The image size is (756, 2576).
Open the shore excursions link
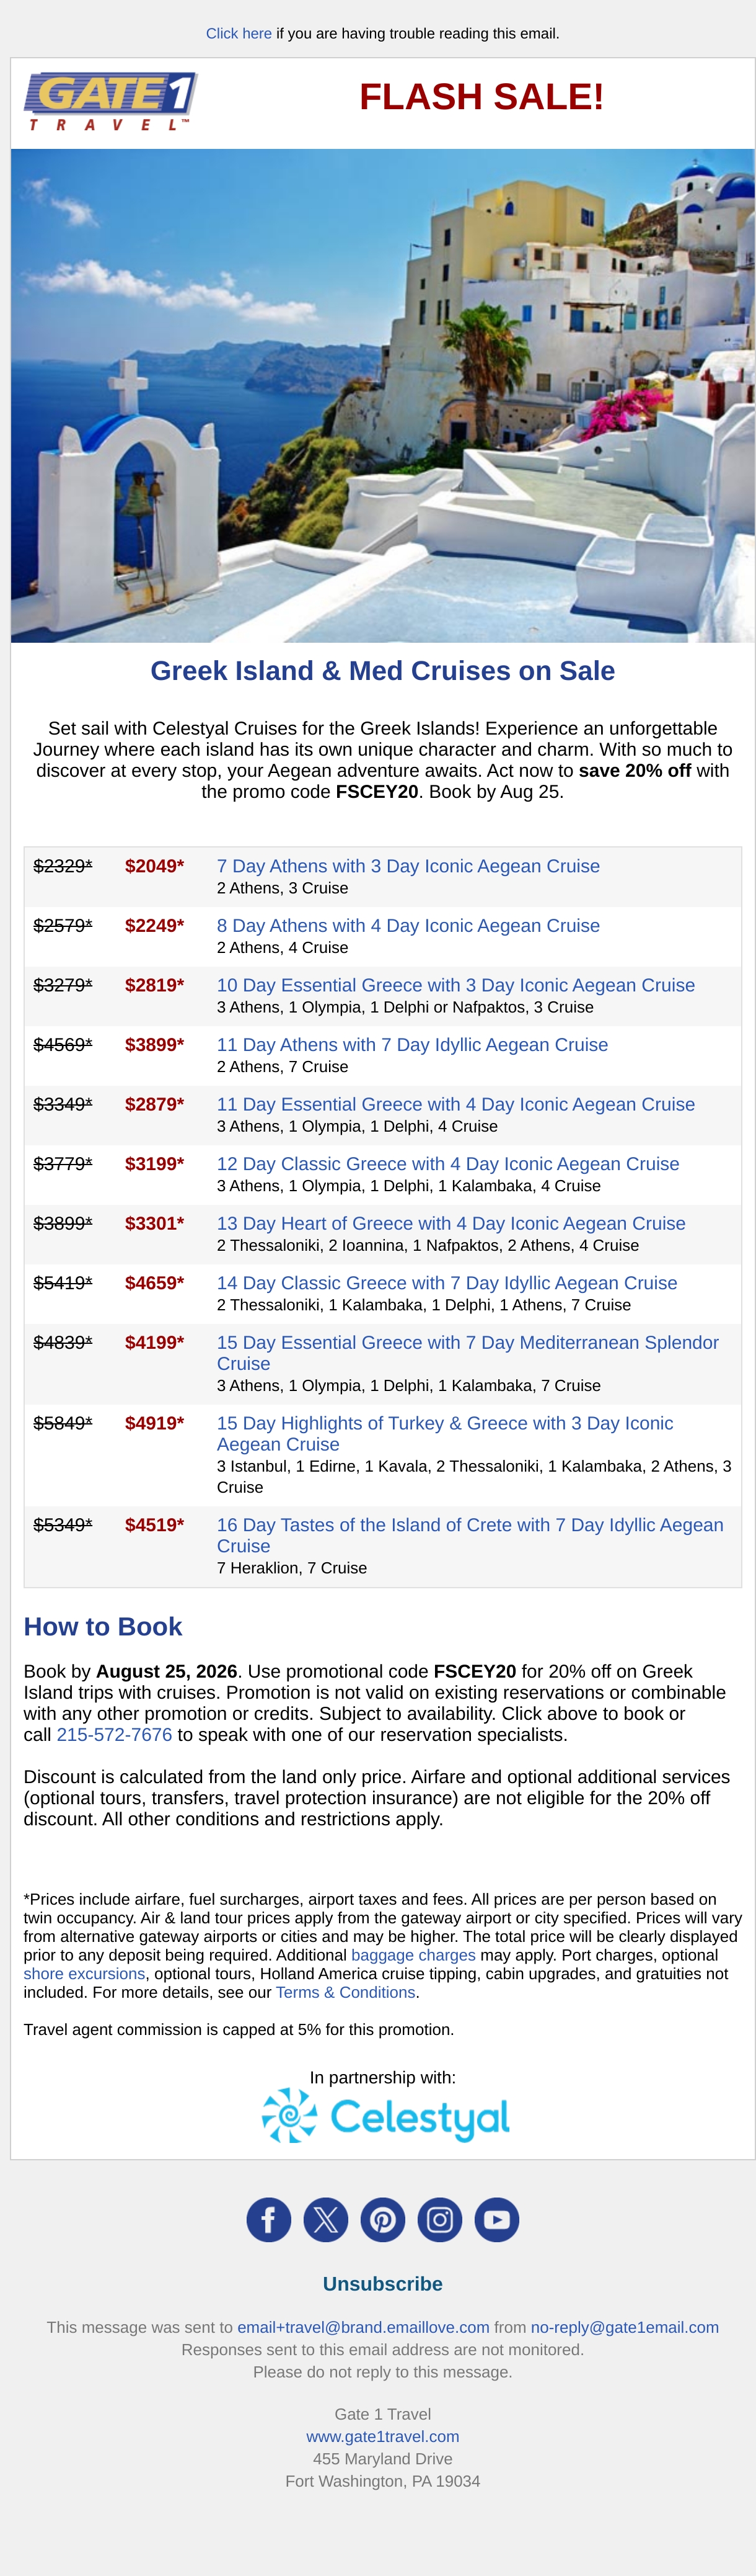84,1973
